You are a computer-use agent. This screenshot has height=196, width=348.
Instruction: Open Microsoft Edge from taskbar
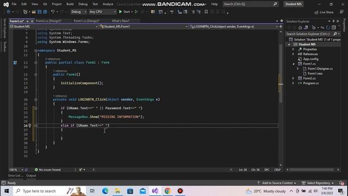[105, 191]
